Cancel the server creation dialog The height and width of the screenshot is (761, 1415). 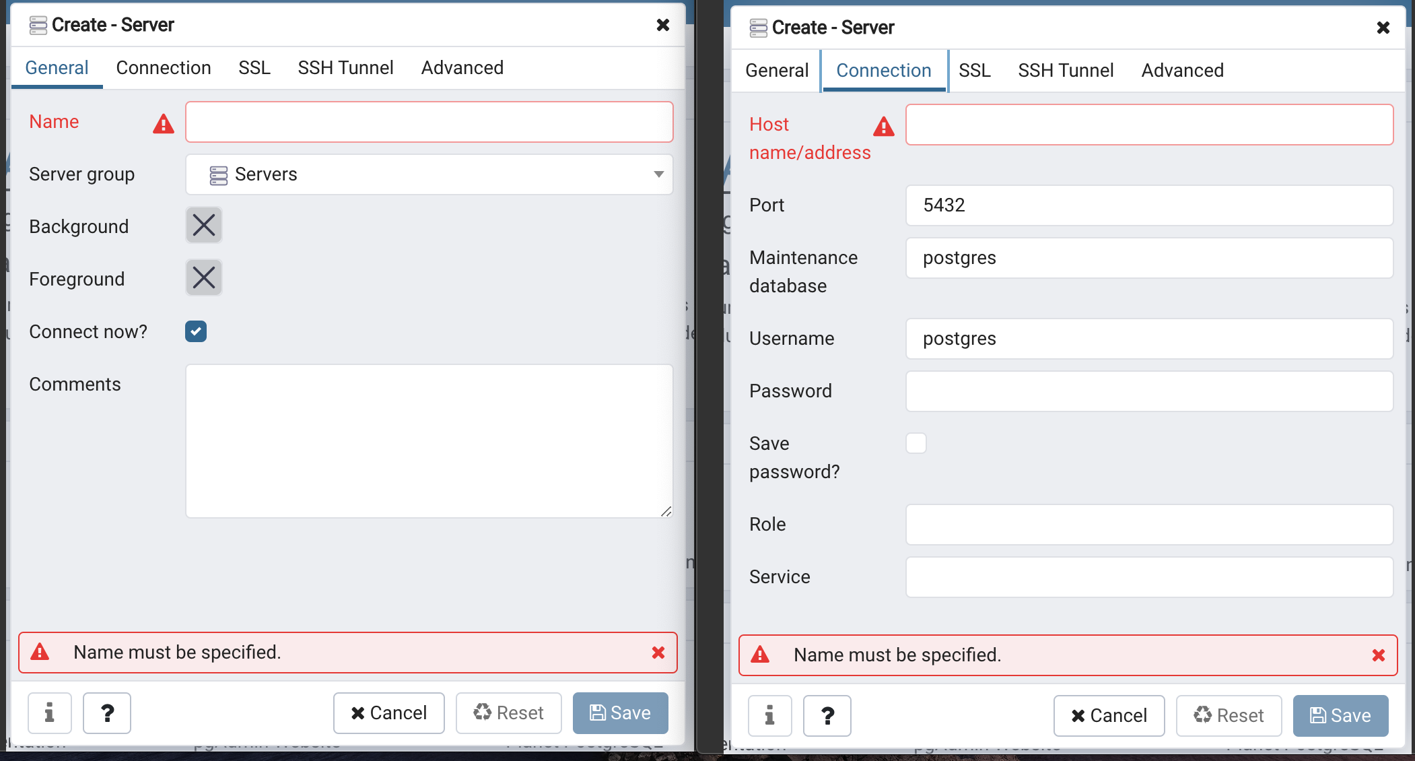click(x=388, y=713)
